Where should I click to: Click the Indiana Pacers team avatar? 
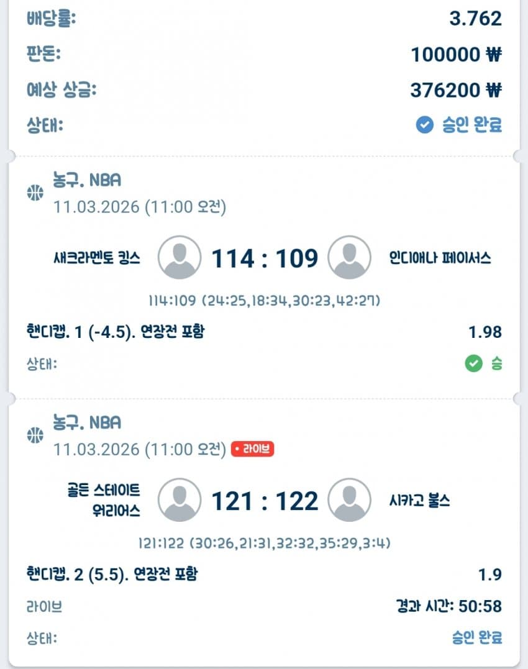(x=349, y=257)
